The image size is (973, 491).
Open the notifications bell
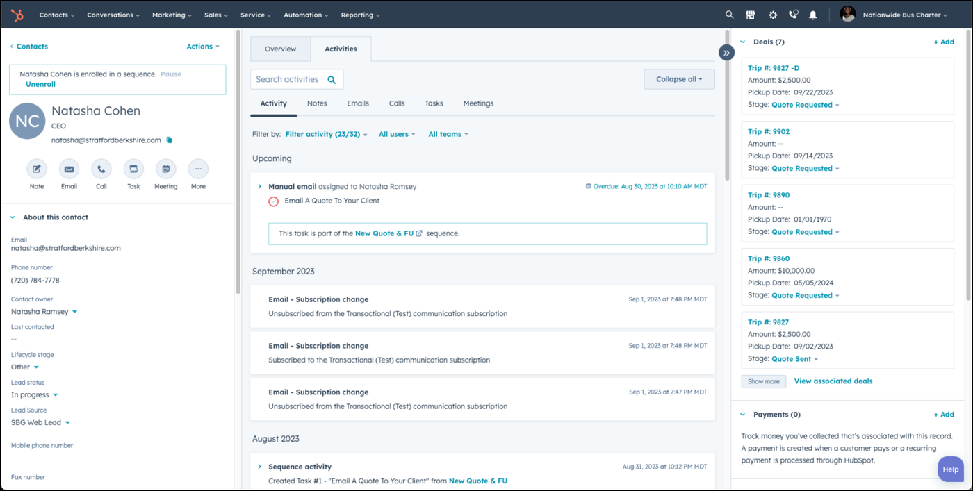812,15
